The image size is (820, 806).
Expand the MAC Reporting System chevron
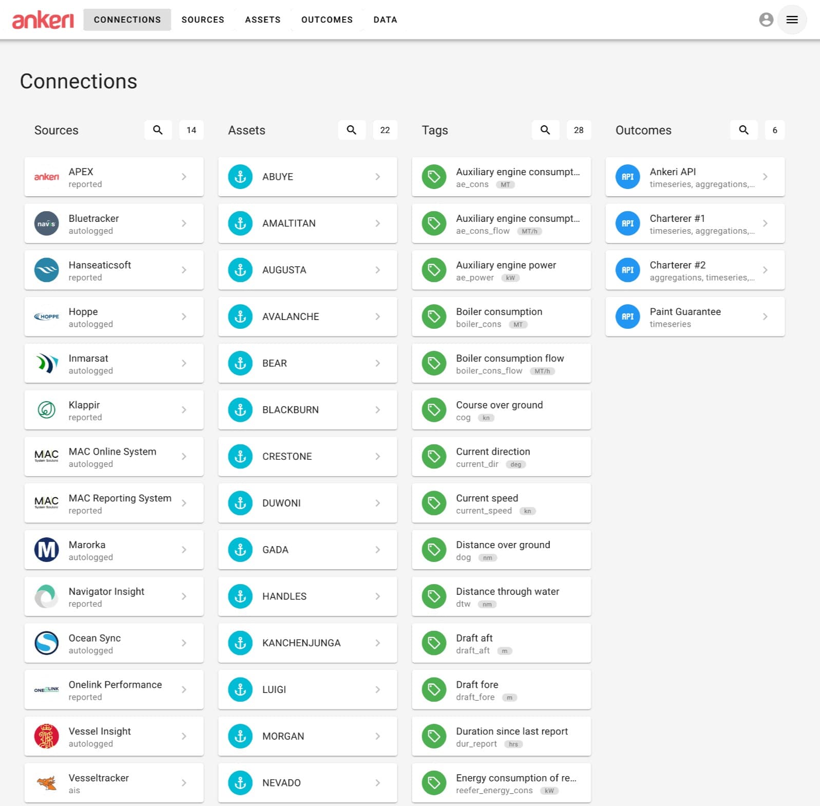coord(184,503)
